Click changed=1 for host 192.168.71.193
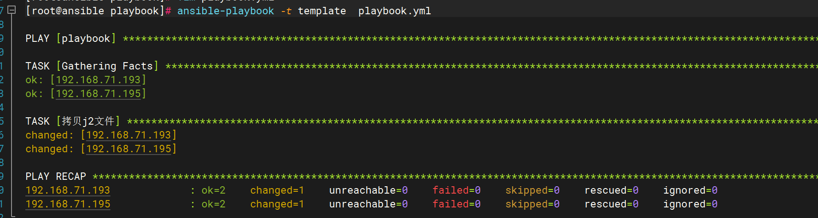This screenshot has width=818, height=218. tap(277, 190)
